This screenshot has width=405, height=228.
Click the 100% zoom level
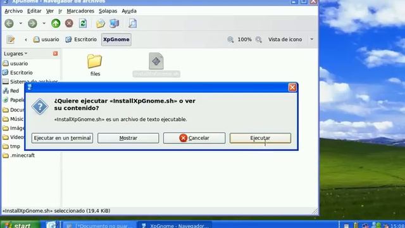(244, 39)
